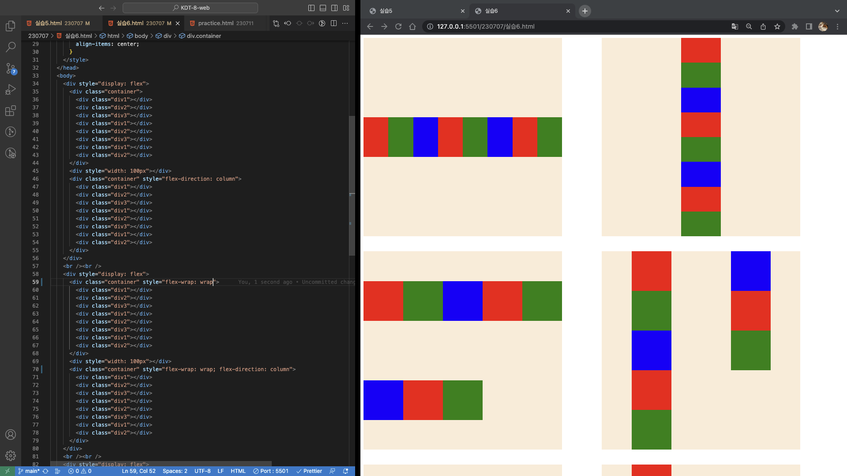This screenshot has height=476, width=847.
Task: Change indentation via Spaces: 2
Action: click(175, 471)
